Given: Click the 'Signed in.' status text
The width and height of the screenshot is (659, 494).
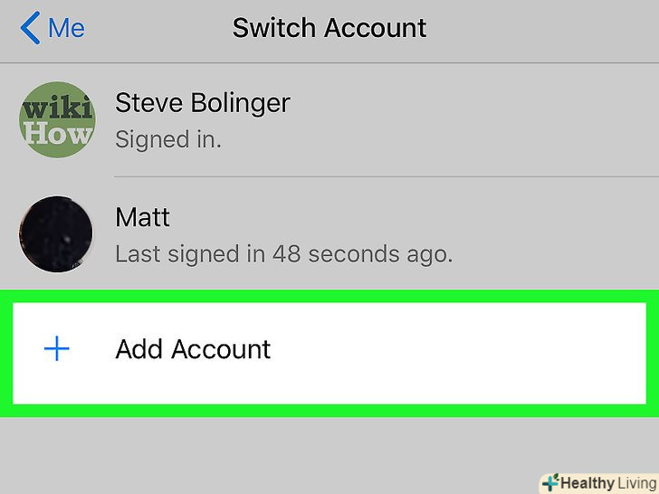Looking at the screenshot, I should [x=168, y=139].
